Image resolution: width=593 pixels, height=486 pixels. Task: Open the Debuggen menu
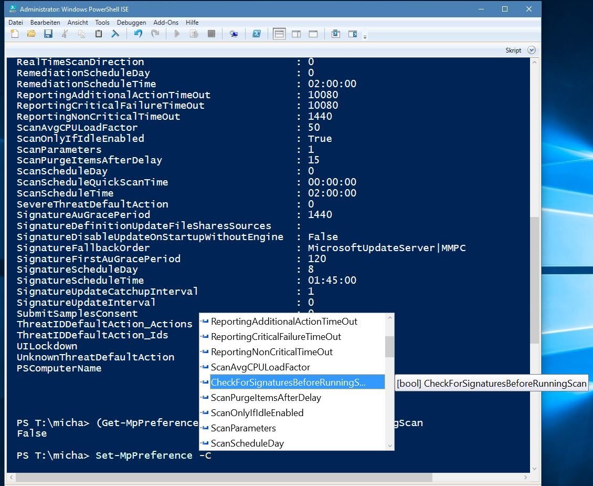(131, 22)
